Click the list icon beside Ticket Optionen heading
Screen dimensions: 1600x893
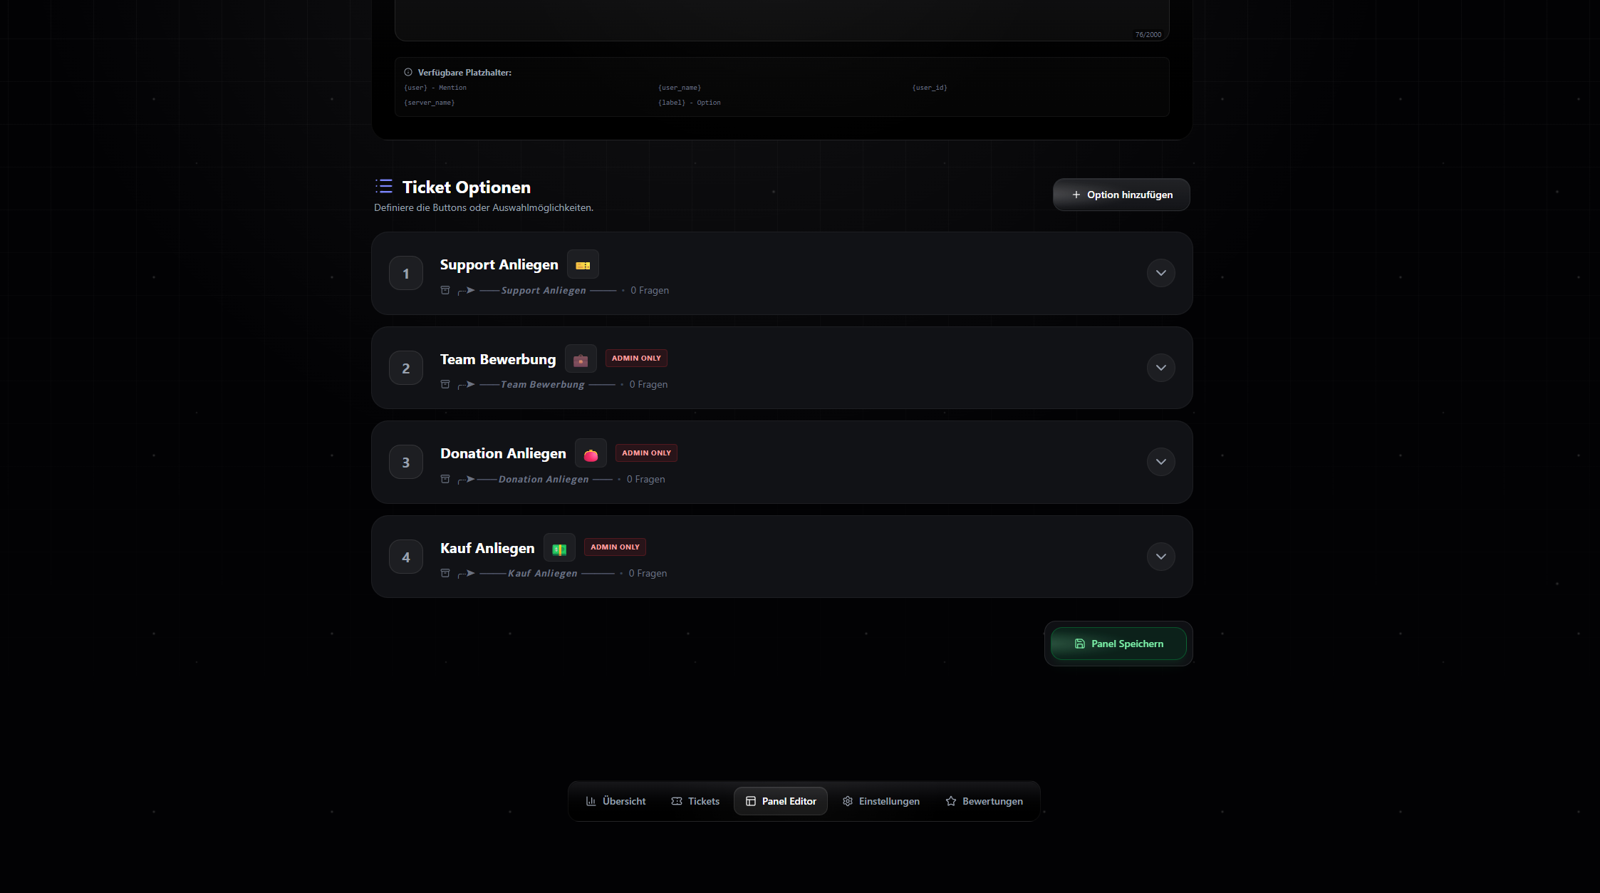coord(384,186)
